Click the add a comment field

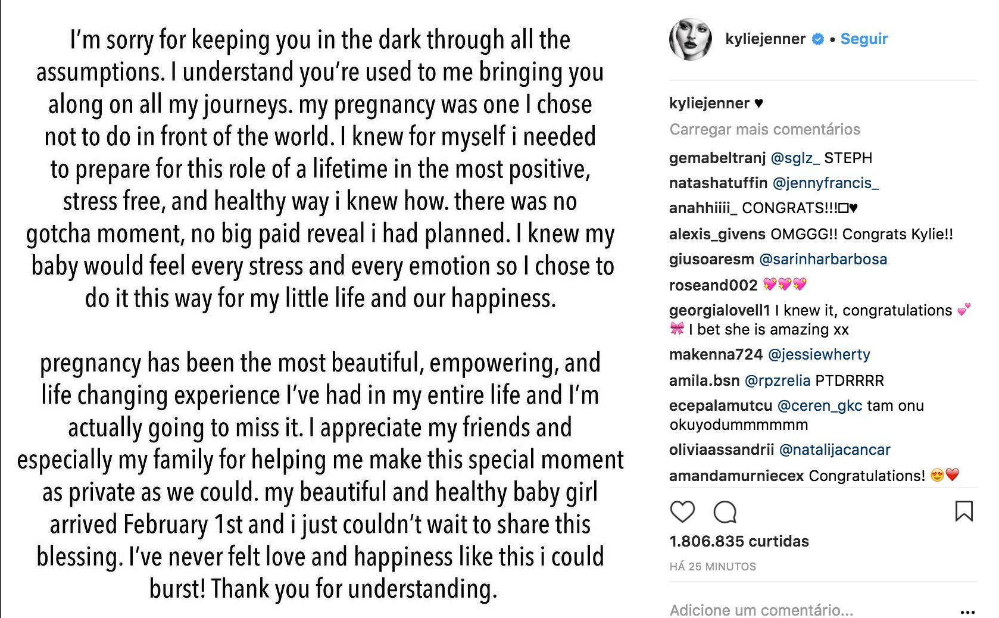[x=774, y=610]
